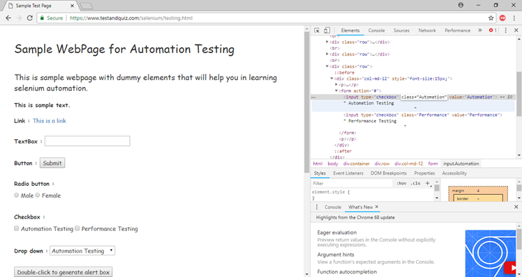
Task: Click the Elements tree scrollbar thumb
Action: pyautogui.click(x=519, y=94)
